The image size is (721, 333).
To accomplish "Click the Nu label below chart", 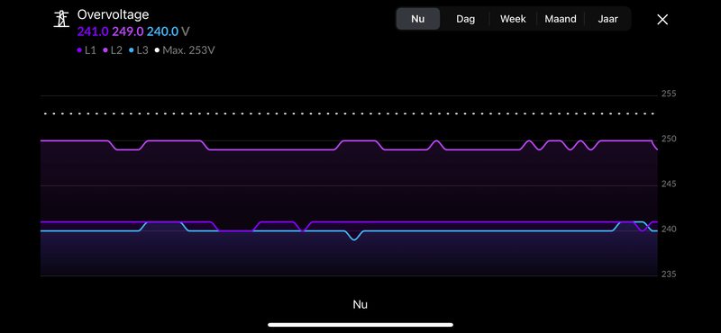I will (x=360, y=304).
